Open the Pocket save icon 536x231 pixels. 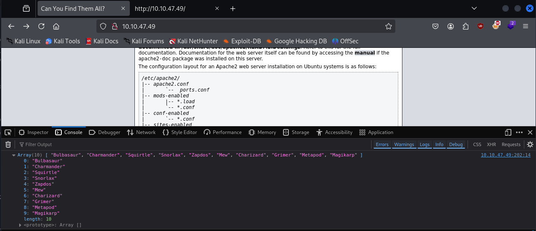(x=435, y=26)
